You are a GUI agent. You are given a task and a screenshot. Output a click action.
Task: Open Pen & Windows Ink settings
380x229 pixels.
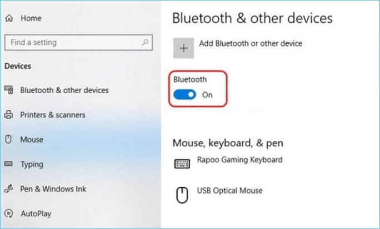coord(53,189)
